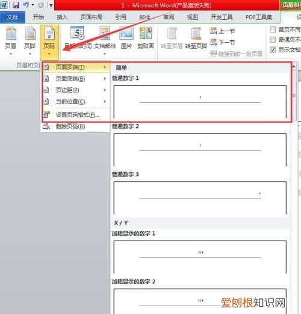Uncheck 显示文档文字 checkbox
The height and width of the screenshot is (314, 301).
coord(273,49)
